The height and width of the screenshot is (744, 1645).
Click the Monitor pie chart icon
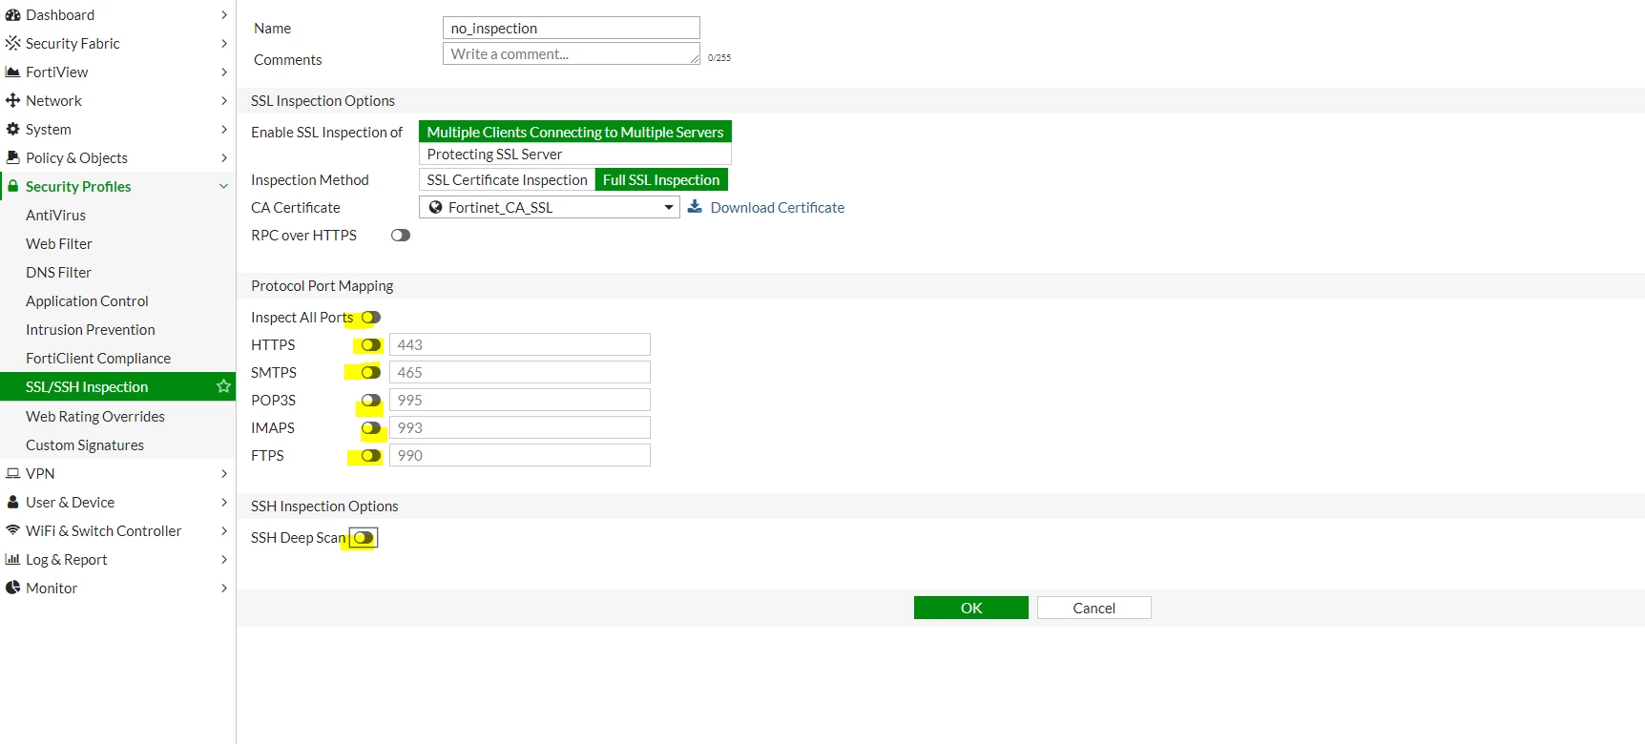12,589
